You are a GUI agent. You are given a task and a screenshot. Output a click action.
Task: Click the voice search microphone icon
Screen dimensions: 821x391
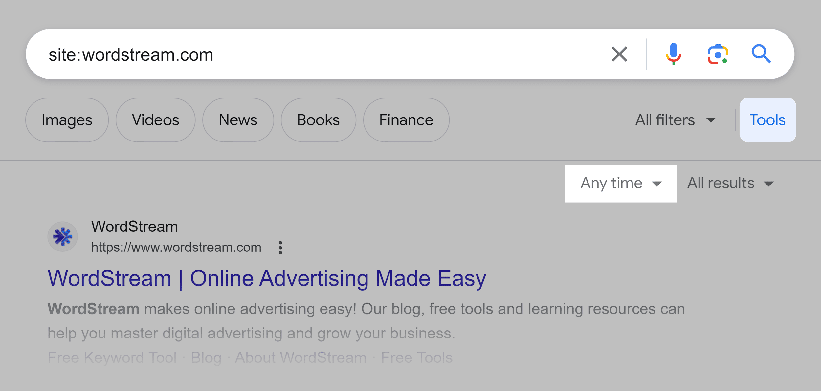click(x=673, y=54)
